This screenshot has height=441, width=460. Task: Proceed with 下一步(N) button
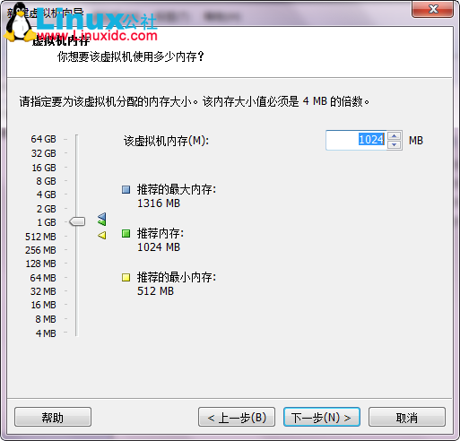click(322, 417)
